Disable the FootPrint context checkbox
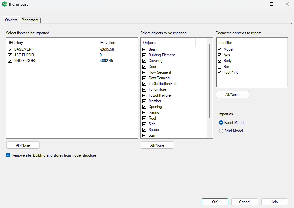This screenshot has height=208, width=294. (x=220, y=72)
